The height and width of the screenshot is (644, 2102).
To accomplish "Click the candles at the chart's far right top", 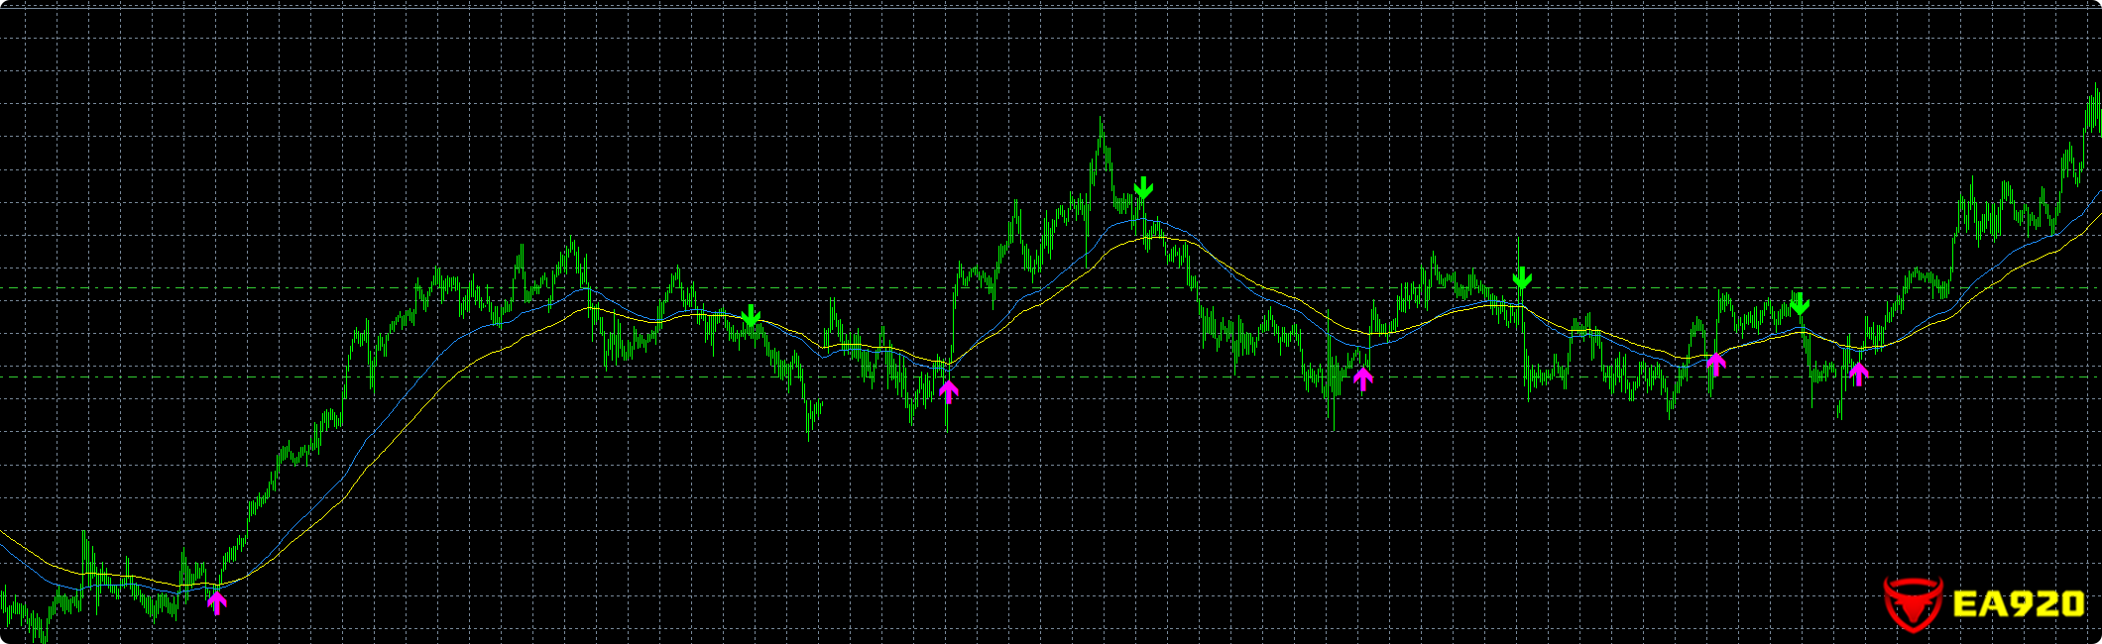I will tap(2095, 104).
